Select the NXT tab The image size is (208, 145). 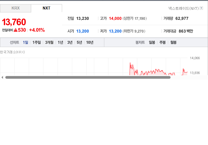coord(46,8)
